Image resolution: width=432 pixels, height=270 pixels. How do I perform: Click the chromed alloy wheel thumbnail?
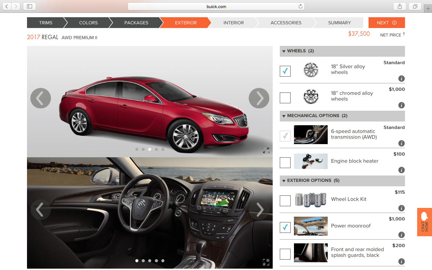click(x=311, y=97)
